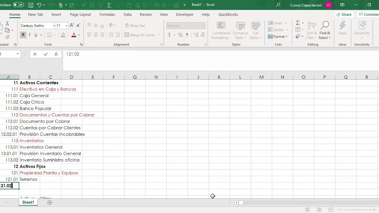This screenshot has height=213, width=379.
Task: Toggle Touch/Mouse mode in quick access toolbar
Action: (x=61, y=5)
